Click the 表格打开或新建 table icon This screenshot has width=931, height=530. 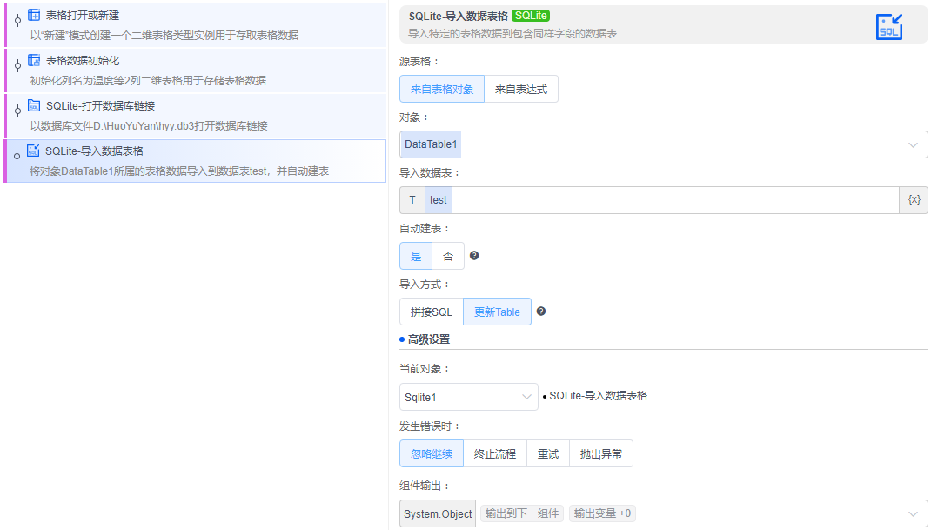[31, 15]
